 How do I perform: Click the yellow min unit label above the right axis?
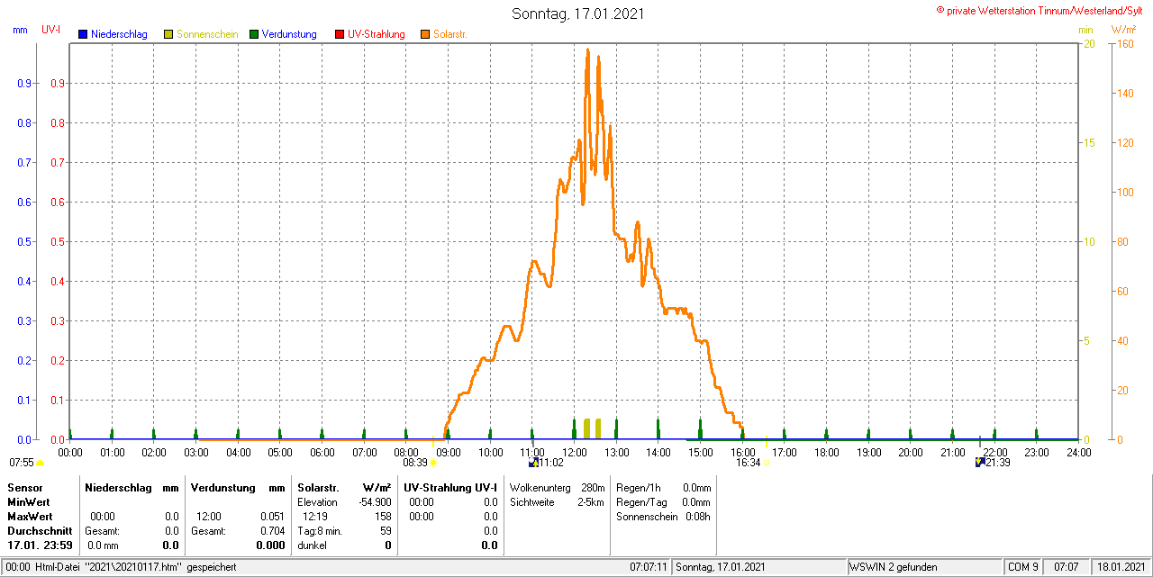(1085, 30)
